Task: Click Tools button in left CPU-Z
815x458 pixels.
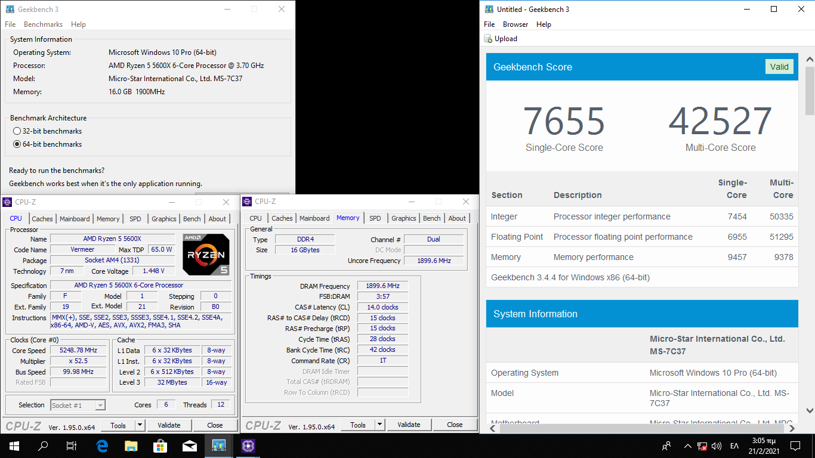Action: click(x=118, y=425)
